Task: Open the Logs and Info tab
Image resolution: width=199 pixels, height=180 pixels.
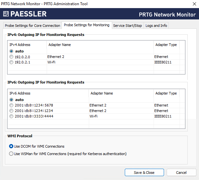Action: (156, 26)
